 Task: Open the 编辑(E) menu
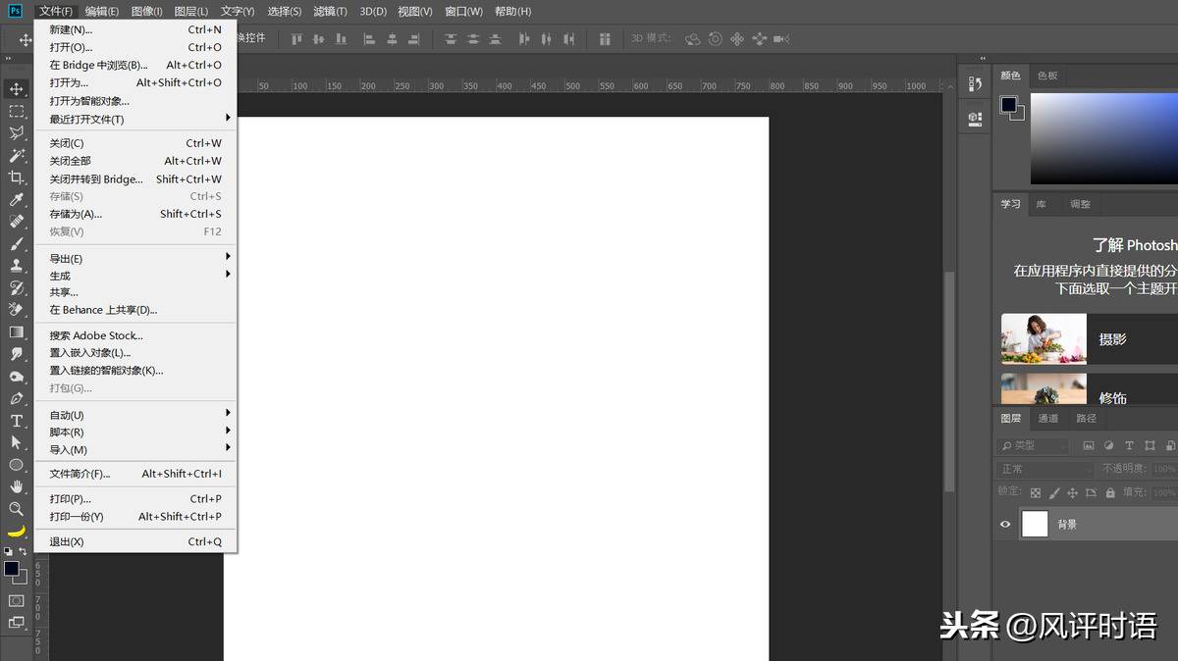[x=102, y=11]
